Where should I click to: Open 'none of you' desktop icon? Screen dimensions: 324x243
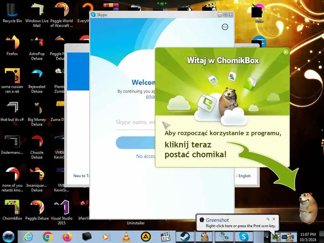point(12,179)
